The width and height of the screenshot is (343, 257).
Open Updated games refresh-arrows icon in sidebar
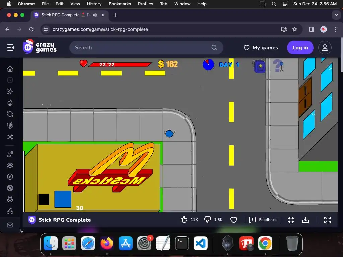(10, 114)
